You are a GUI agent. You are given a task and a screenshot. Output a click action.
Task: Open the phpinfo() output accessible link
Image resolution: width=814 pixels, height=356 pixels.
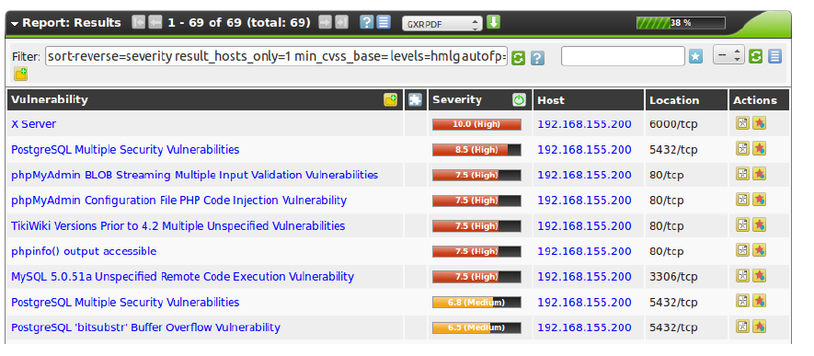84,251
